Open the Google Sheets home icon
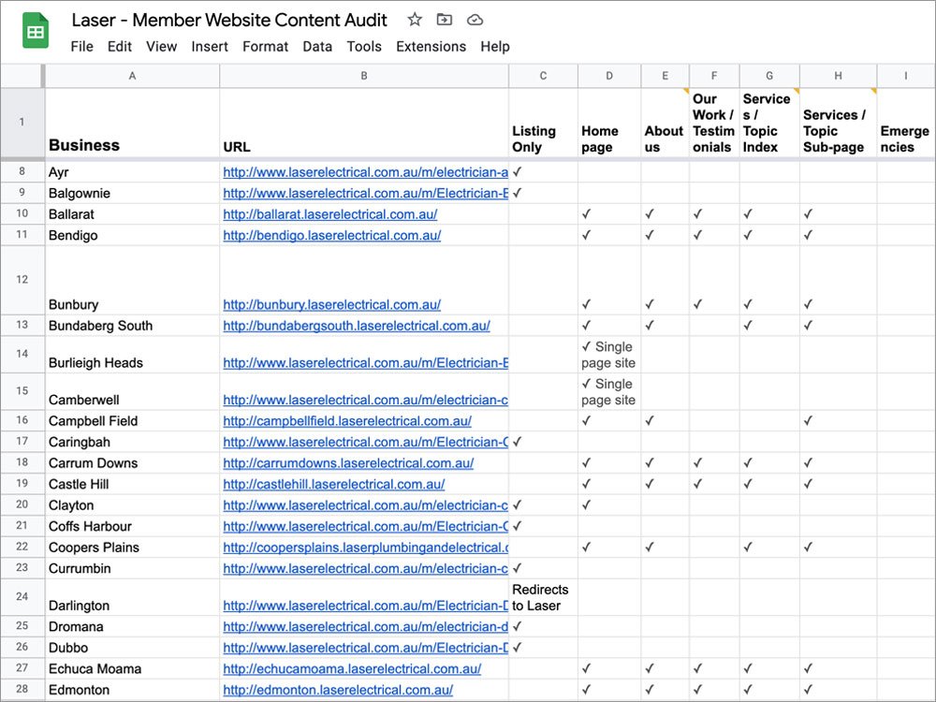Screen dimensions: 936x702 36,31
